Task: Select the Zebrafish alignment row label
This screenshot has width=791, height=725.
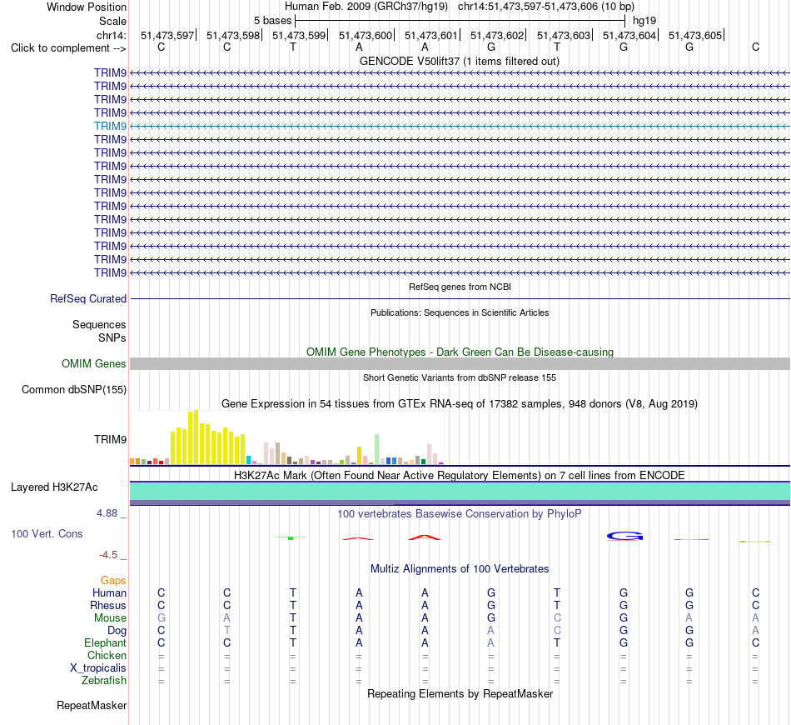Action: pyautogui.click(x=104, y=681)
